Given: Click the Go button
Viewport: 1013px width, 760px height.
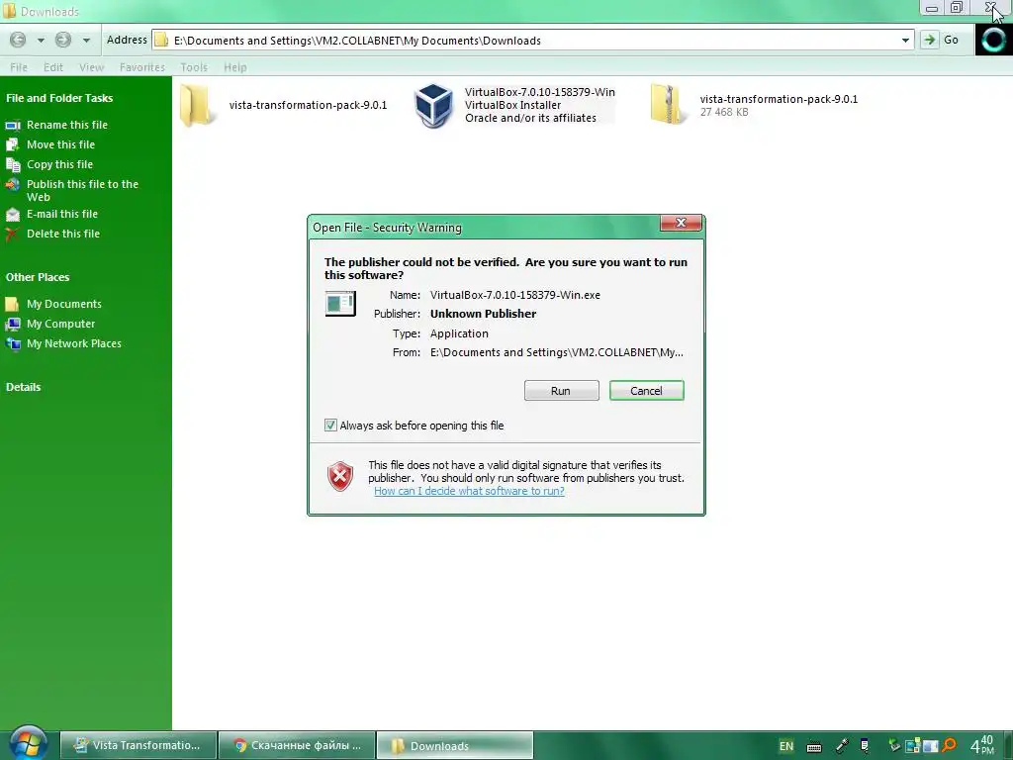Looking at the screenshot, I should pos(940,40).
